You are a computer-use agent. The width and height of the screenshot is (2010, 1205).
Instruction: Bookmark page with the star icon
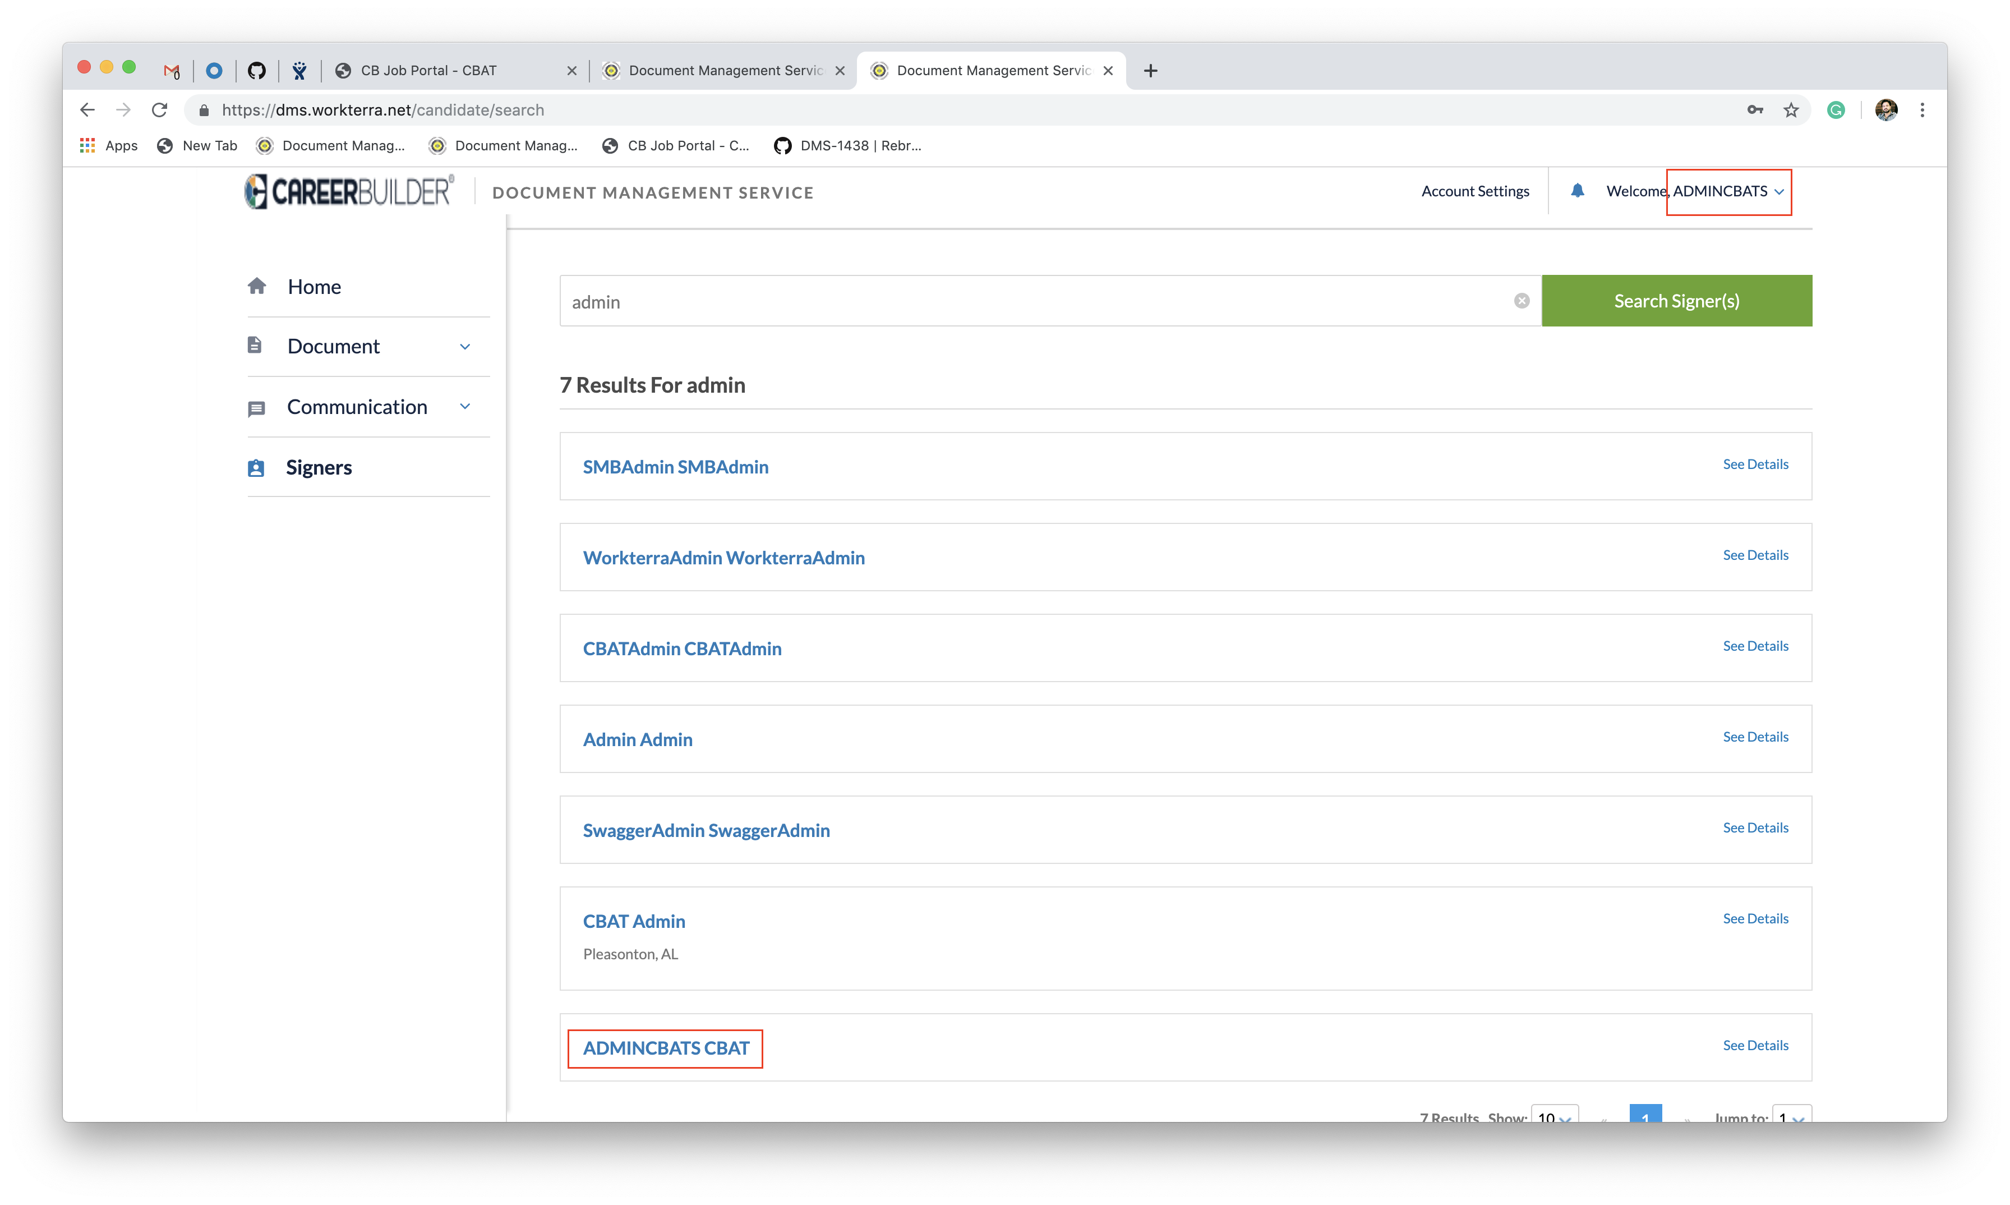tap(1791, 111)
